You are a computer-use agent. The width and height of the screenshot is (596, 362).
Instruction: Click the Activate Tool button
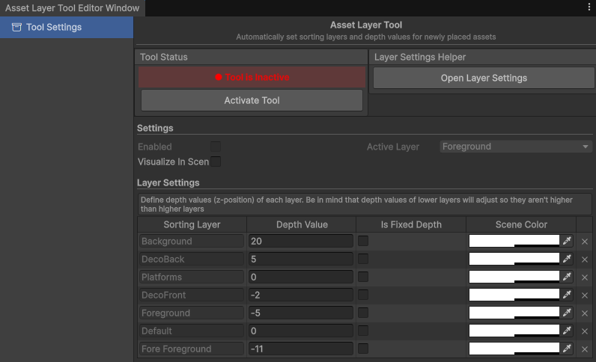point(252,100)
